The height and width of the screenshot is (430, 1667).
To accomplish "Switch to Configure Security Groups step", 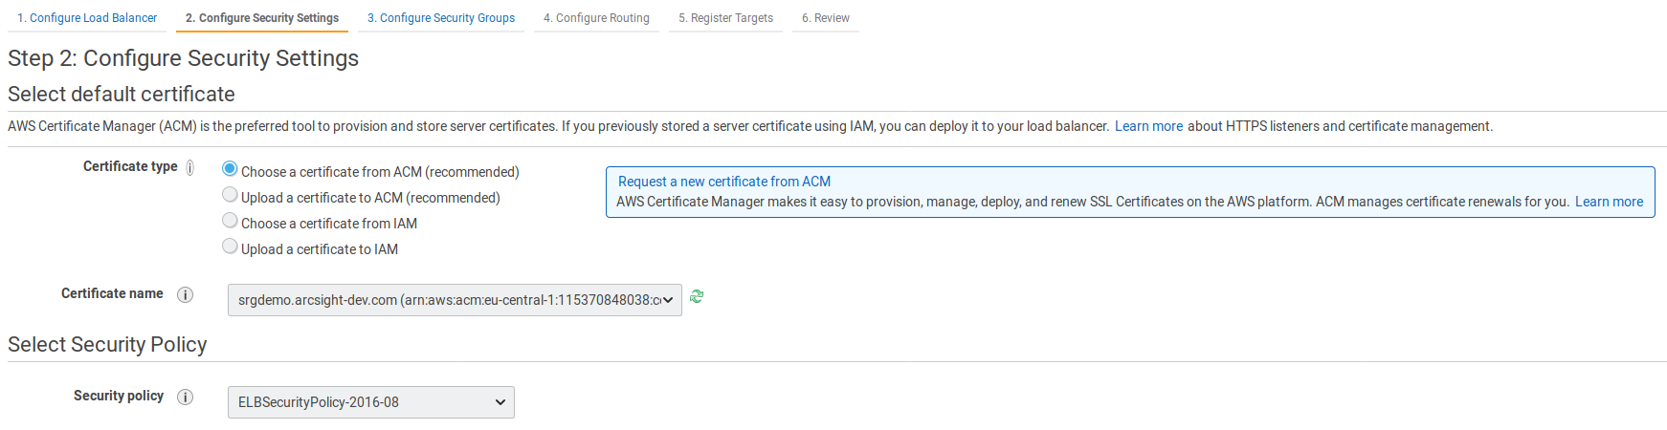I will tap(441, 18).
